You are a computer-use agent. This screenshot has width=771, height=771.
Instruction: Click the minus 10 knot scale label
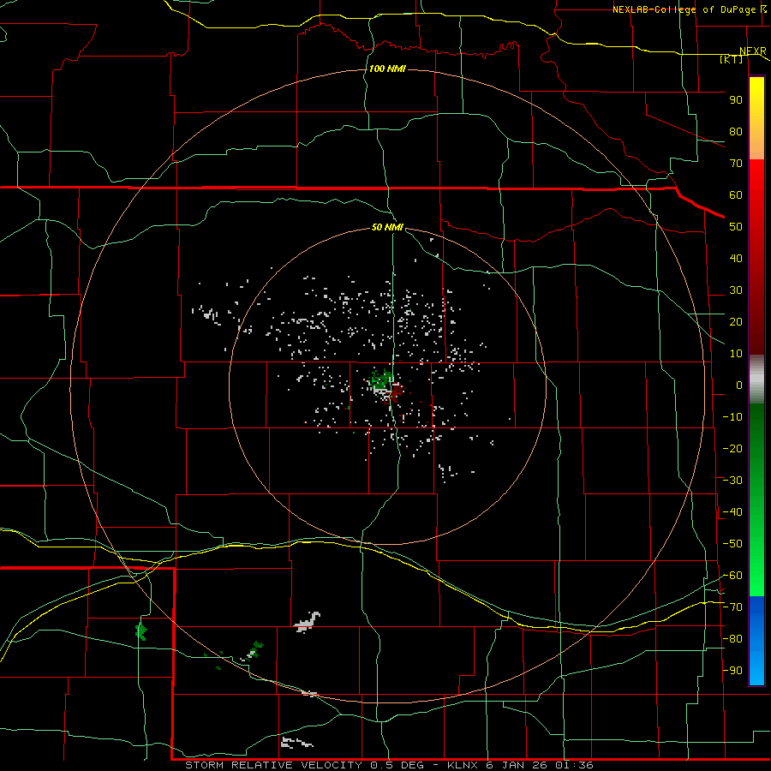(732, 417)
